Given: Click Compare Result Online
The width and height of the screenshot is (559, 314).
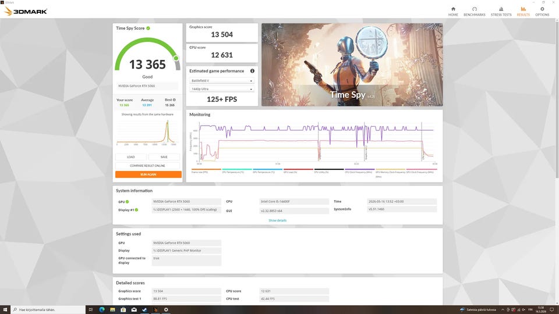Looking at the screenshot, I should [147, 166].
